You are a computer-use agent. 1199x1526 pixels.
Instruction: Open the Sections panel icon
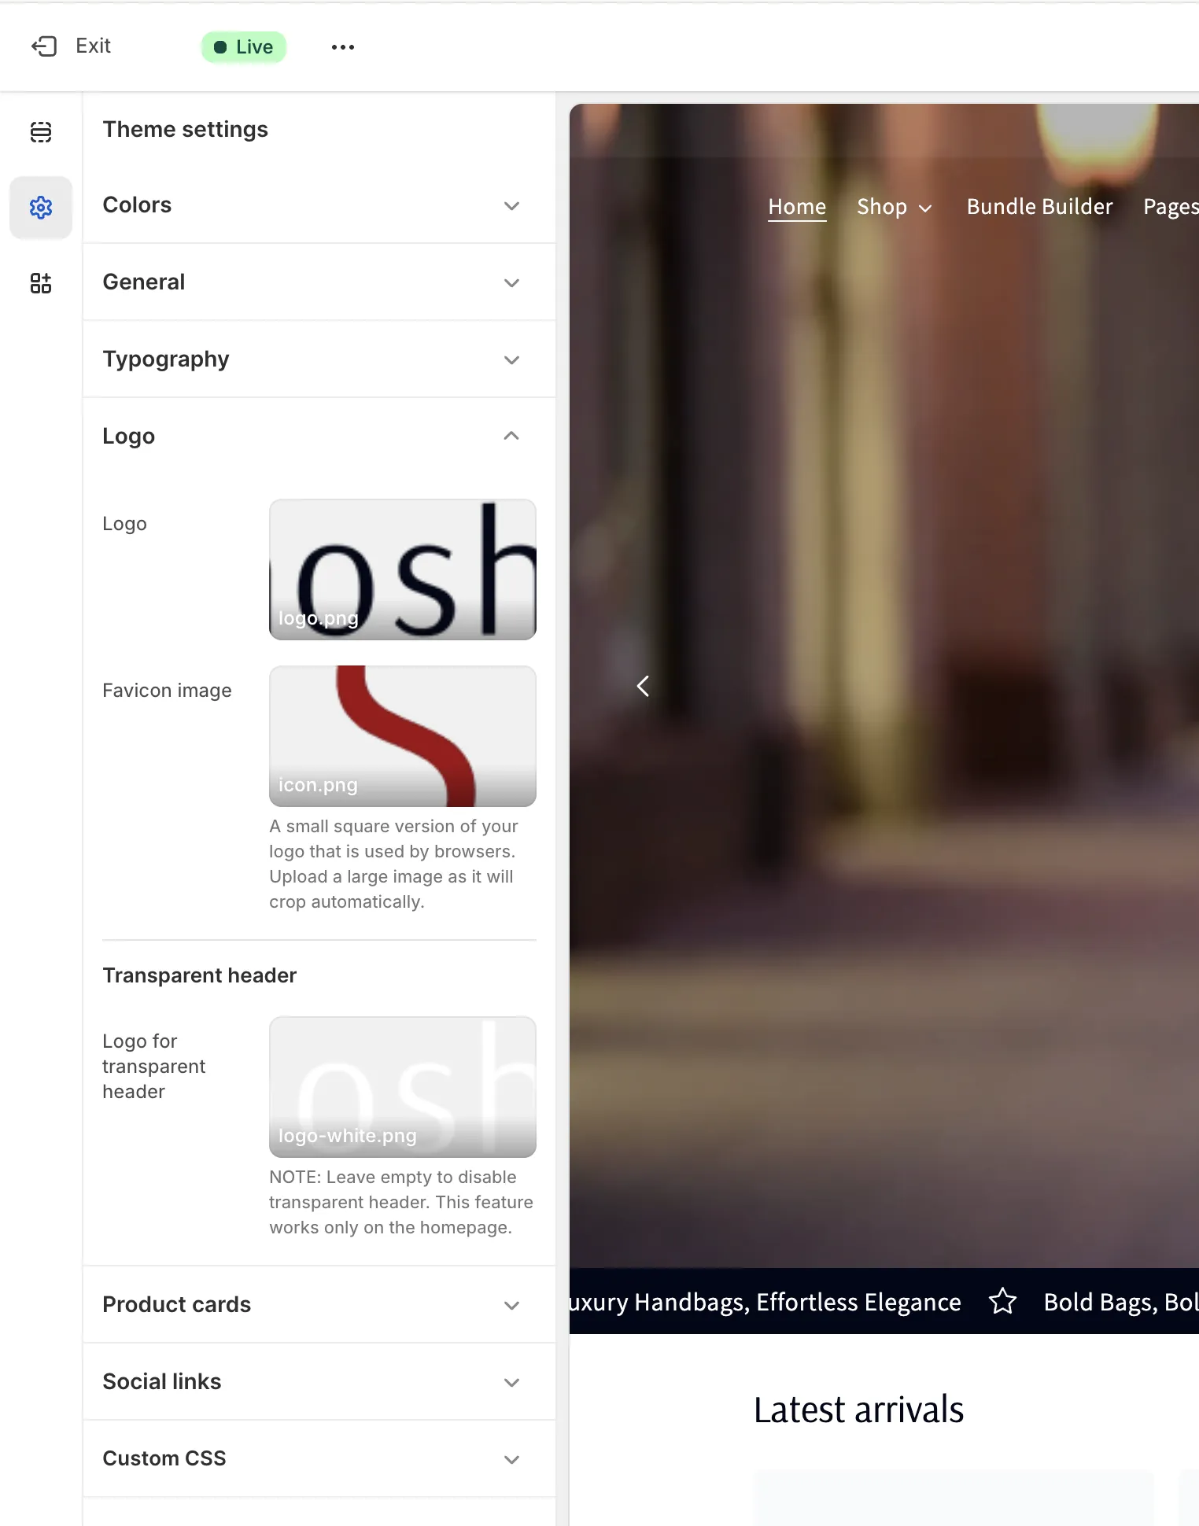point(41,131)
